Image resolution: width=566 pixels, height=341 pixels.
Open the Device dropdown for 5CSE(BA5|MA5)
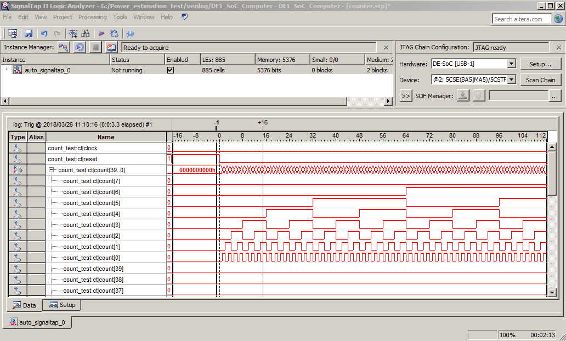pos(511,79)
